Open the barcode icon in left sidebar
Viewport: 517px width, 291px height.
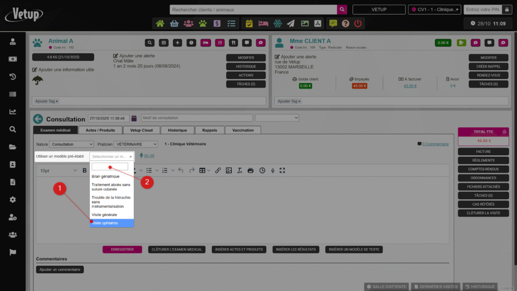[13, 94]
